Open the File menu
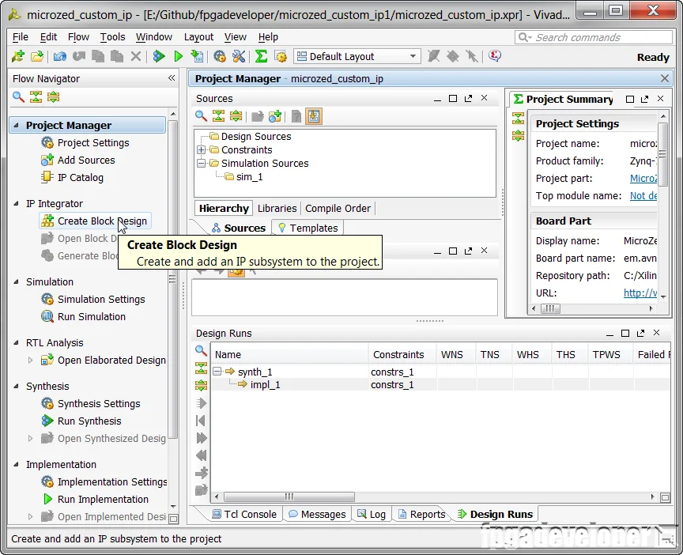This screenshot has width=683, height=555. pyautogui.click(x=20, y=37)
